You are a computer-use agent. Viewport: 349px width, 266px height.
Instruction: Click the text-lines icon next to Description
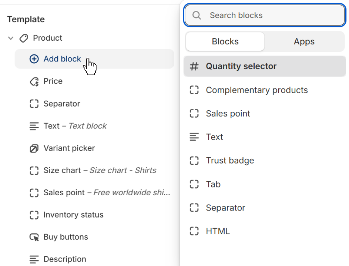coord(34,259)
